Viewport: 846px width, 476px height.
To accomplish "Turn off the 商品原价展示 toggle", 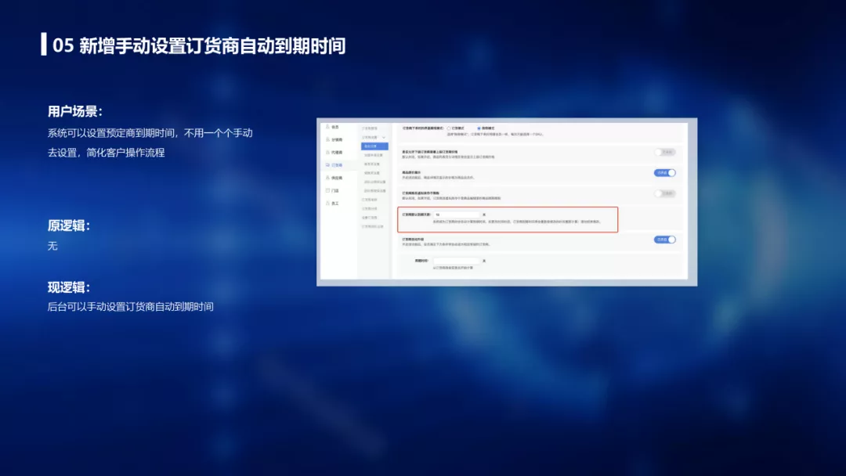I will click(x=665, y=173).
